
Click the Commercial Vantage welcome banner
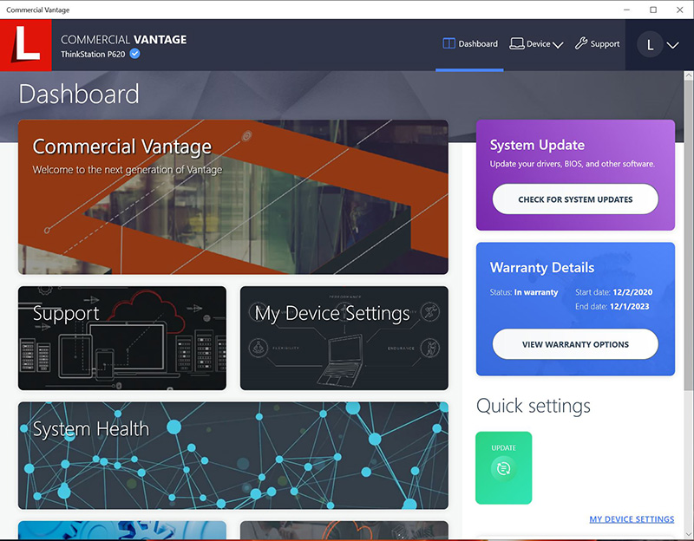[232, 197]
